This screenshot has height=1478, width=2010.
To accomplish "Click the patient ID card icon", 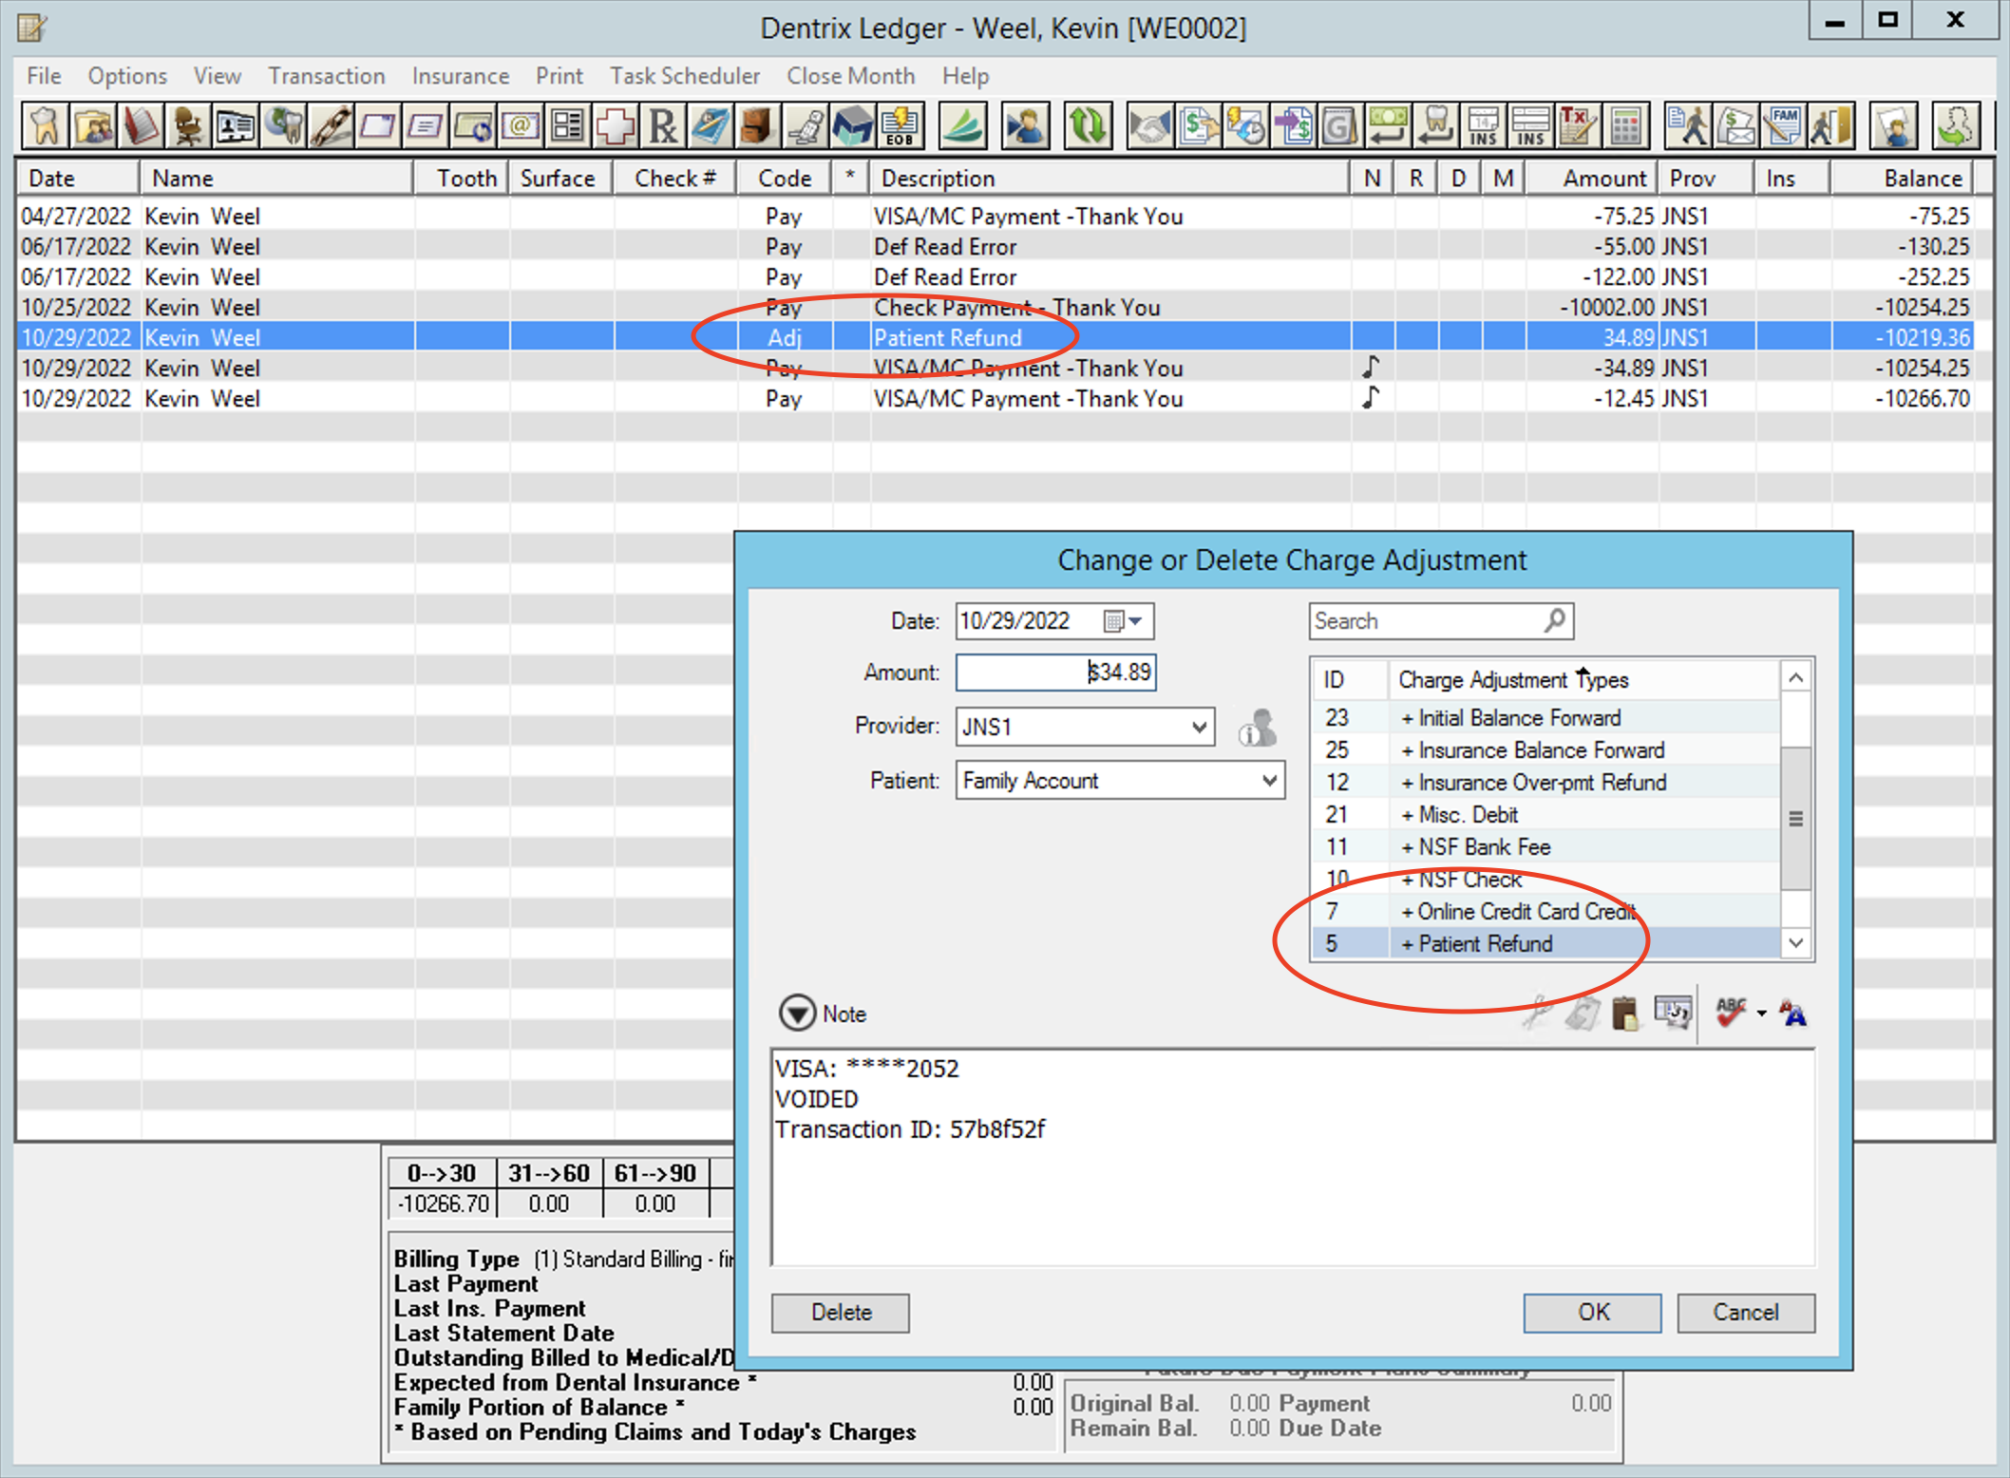I will click(x=236, y=126).
